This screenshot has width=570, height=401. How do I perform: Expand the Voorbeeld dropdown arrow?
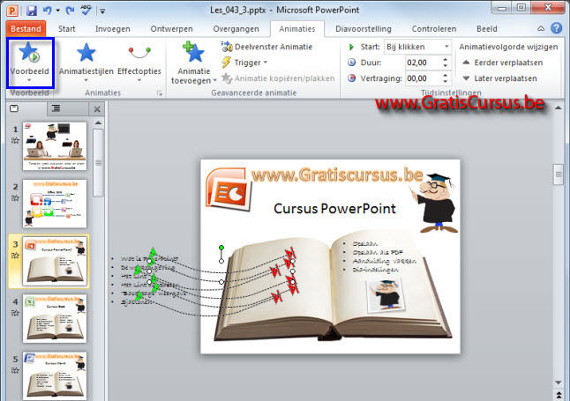29,80
